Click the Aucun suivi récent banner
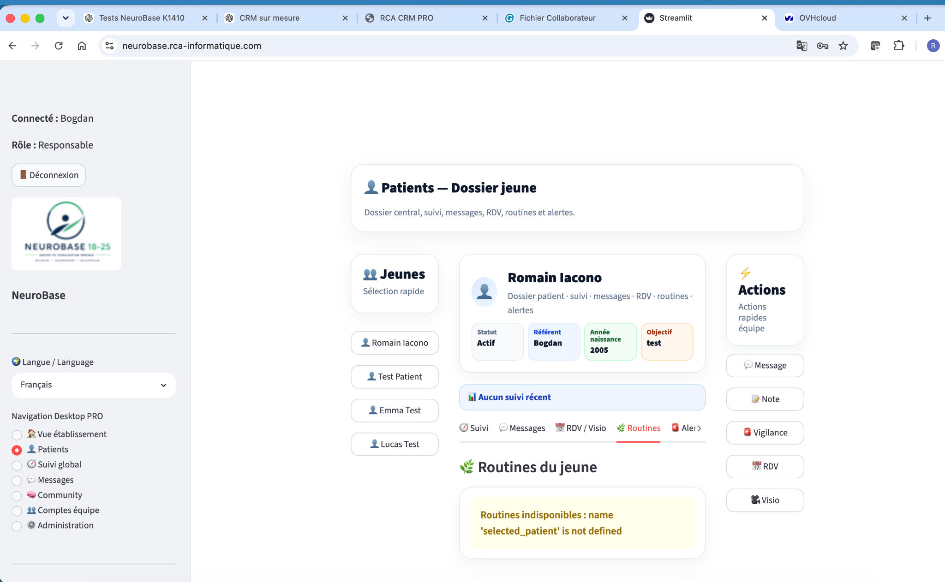 tap(582, 397)
